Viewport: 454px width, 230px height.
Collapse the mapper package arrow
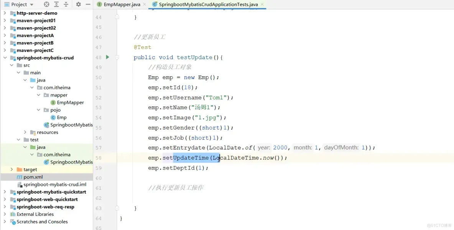point(38,95)
